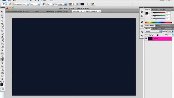Select the Spot Healing Brush tool
The width and height of the screenshot is (174, 98).
[x=2, y=31]
